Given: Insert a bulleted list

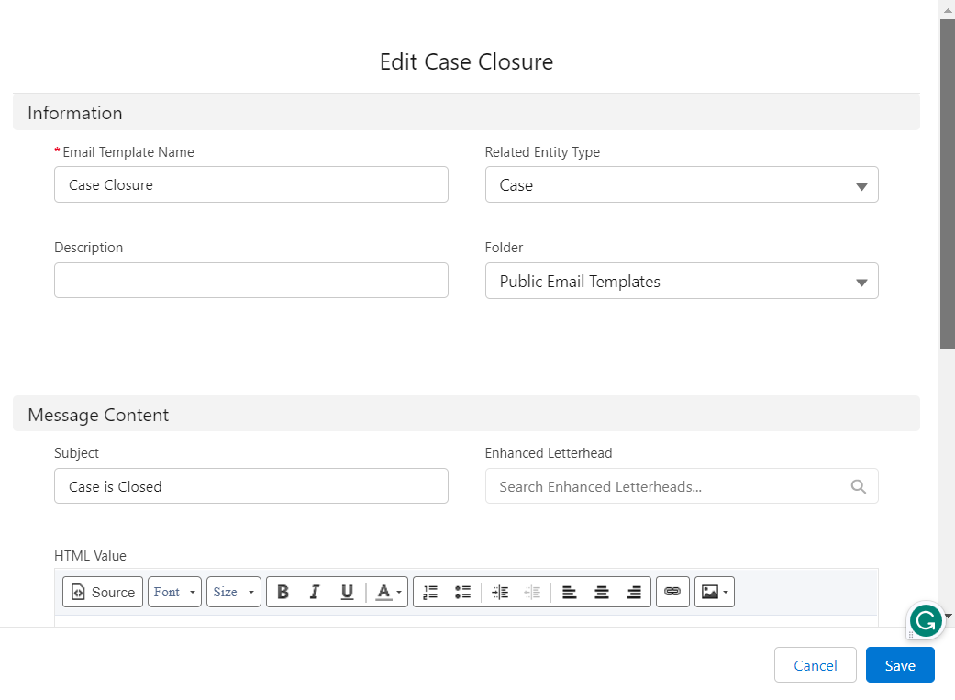Looking at the screenshot, I should (x=462, y=592).
